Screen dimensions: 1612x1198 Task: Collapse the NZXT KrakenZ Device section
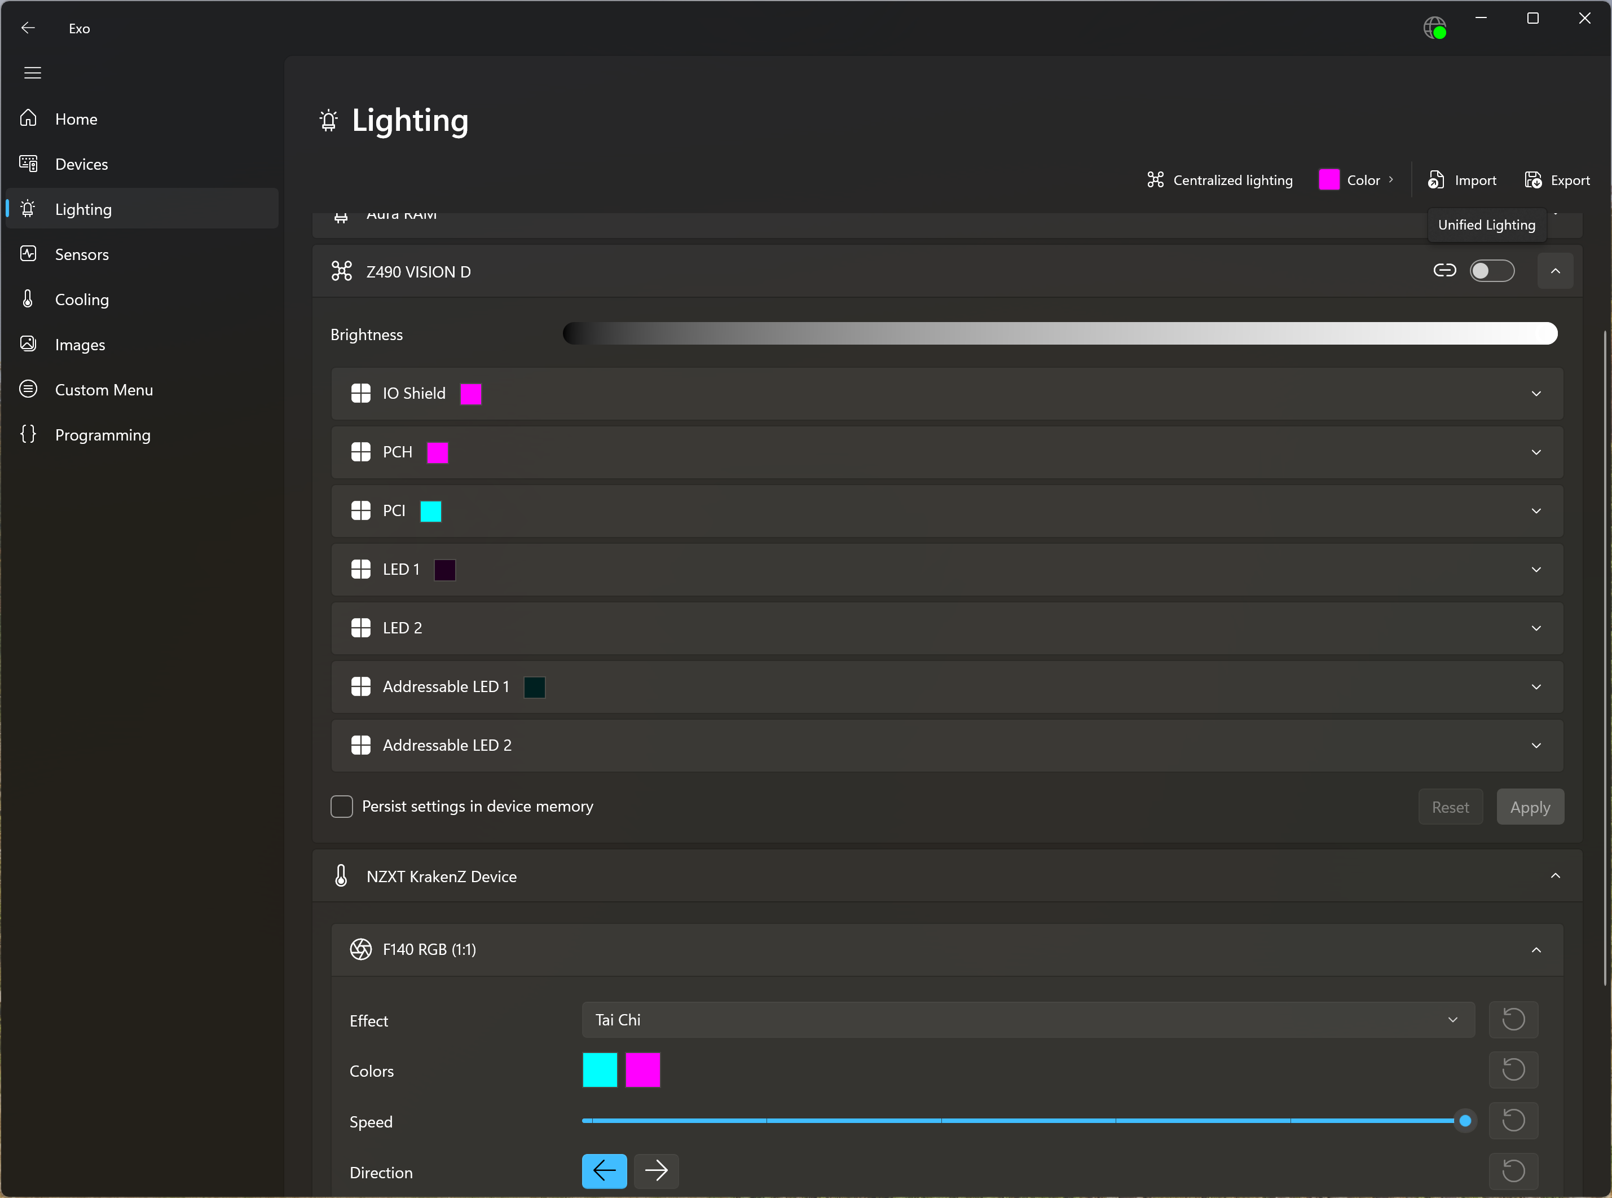[1554, 876]
